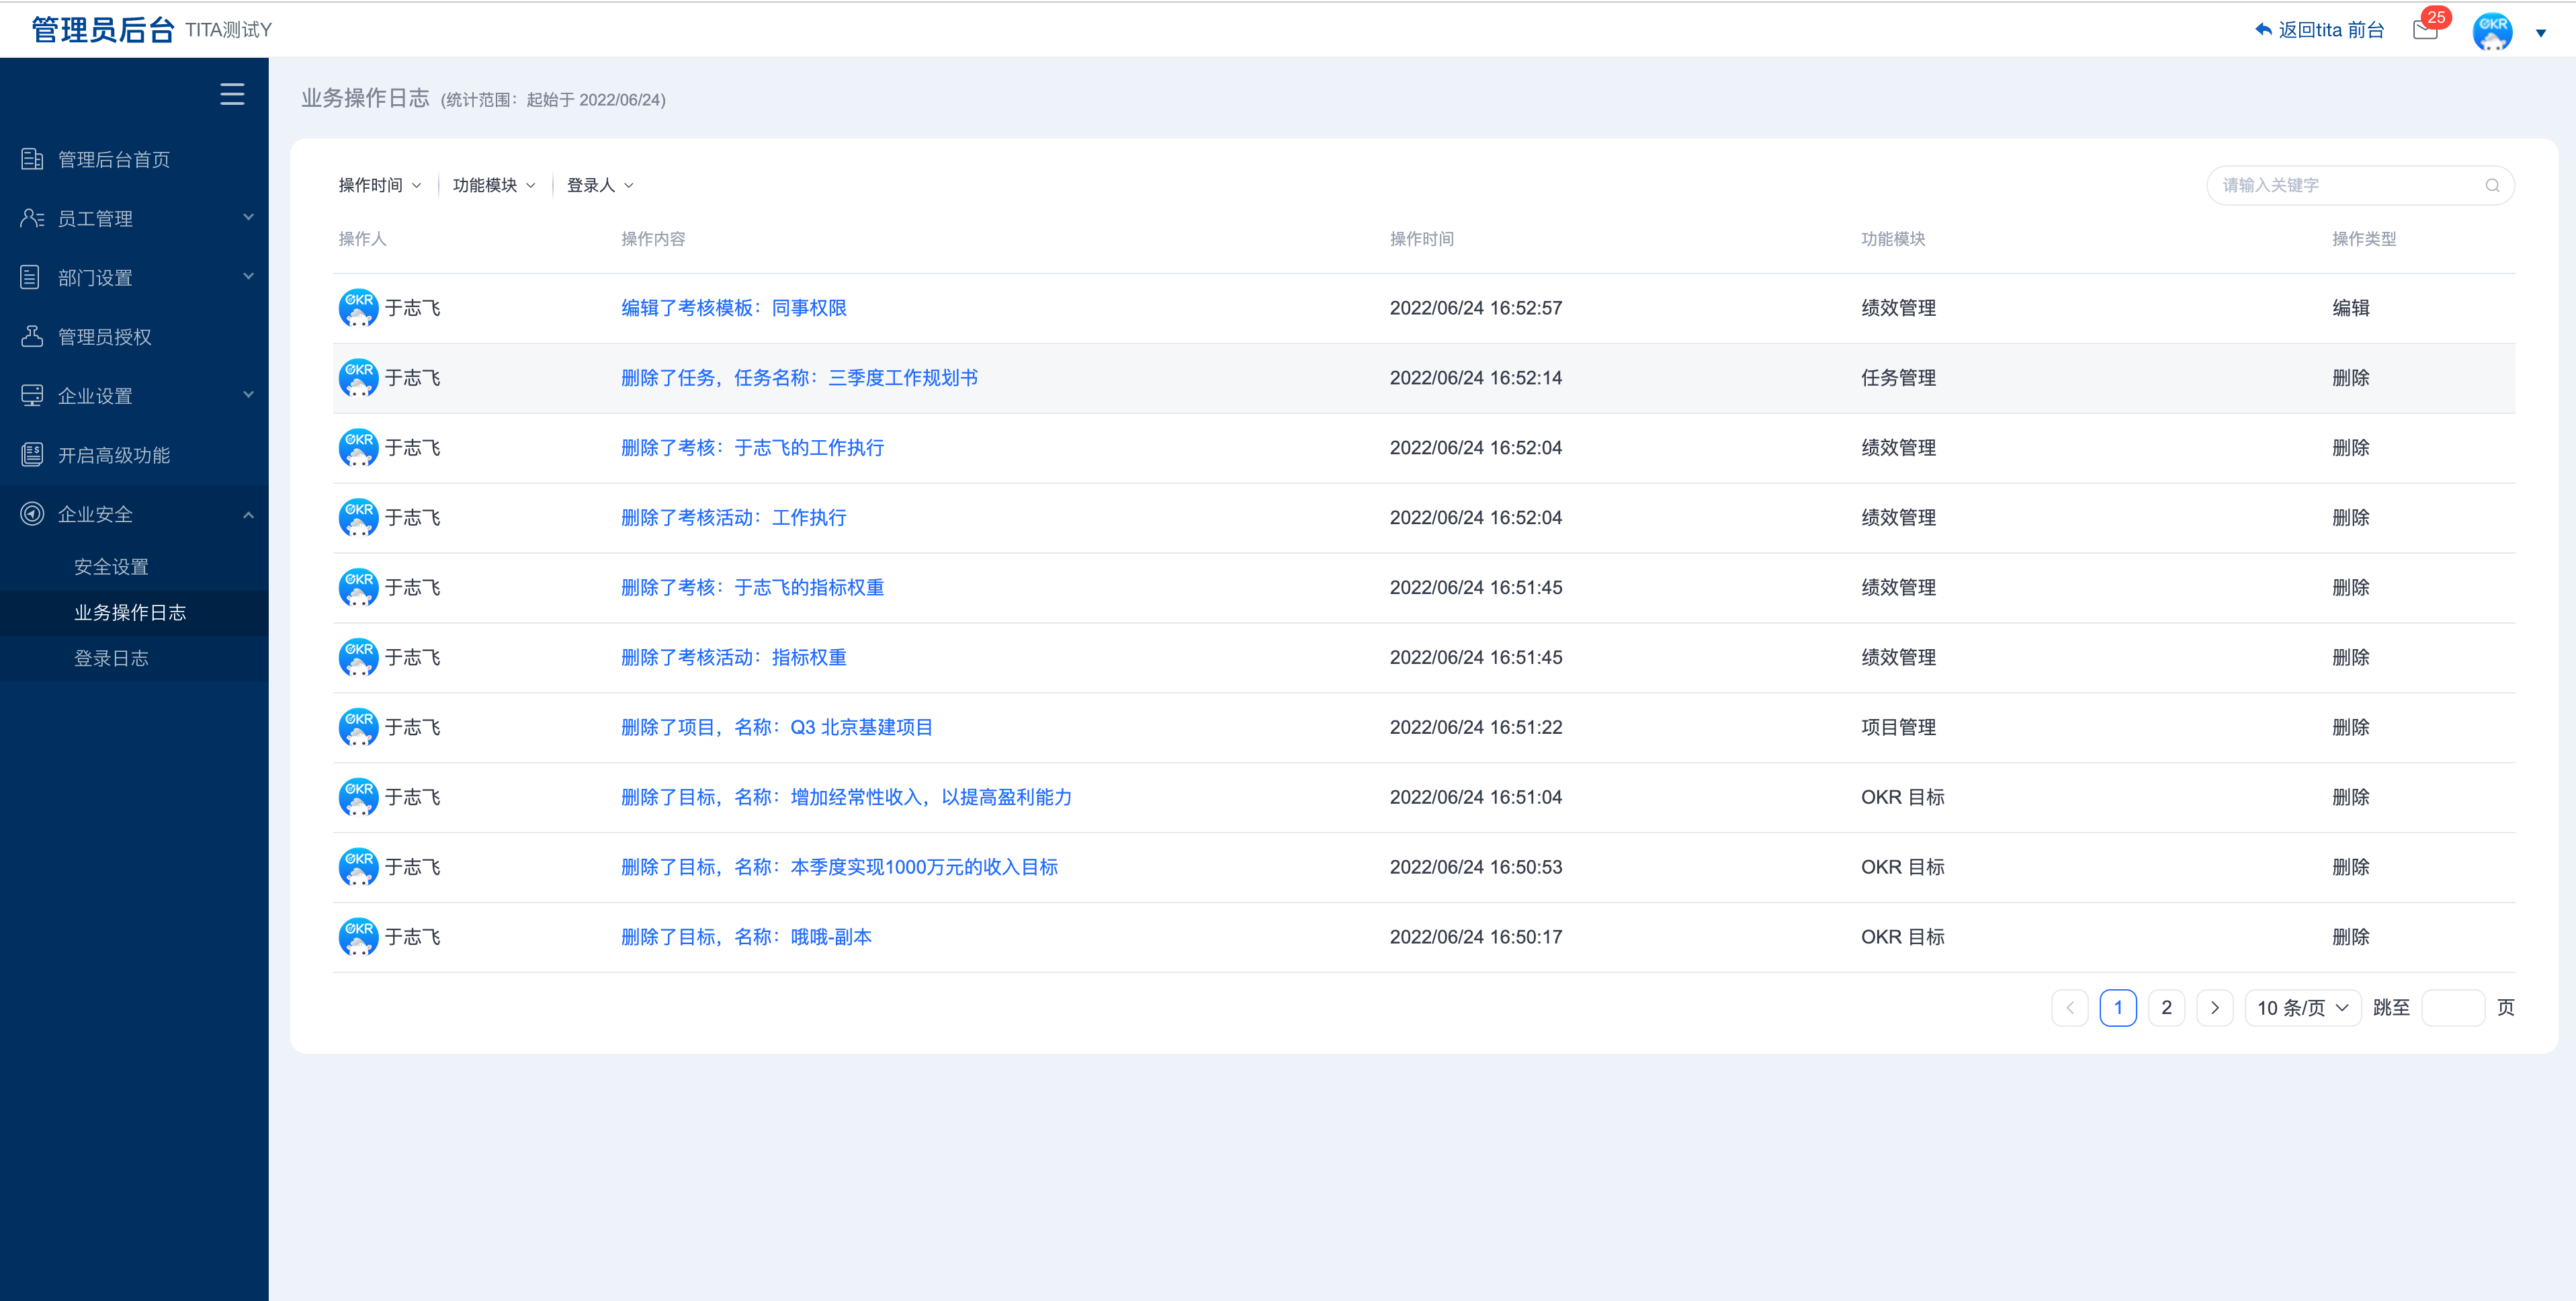Click timestamp 2022/06/24 16:52:57
The width and height of the screenshot is (2576, 1301).
point(1475,308)
